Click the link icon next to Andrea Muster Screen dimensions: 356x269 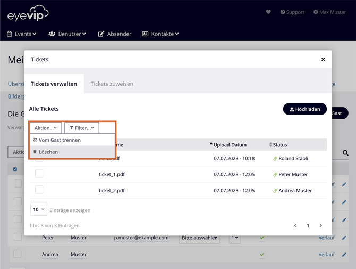tap(275, 191)
